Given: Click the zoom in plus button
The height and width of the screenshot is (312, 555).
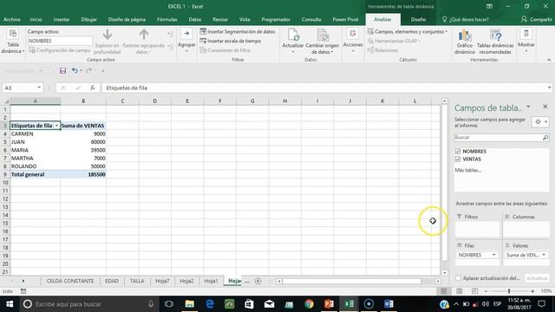Looking at the screenshot, I should [532, 291].
